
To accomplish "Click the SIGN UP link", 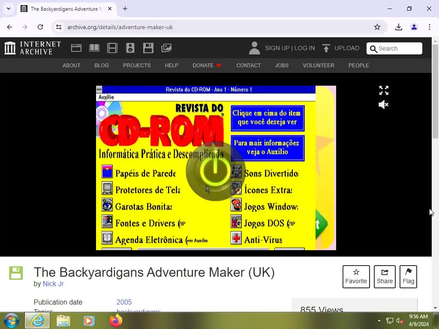I will (x=277, y=48).
